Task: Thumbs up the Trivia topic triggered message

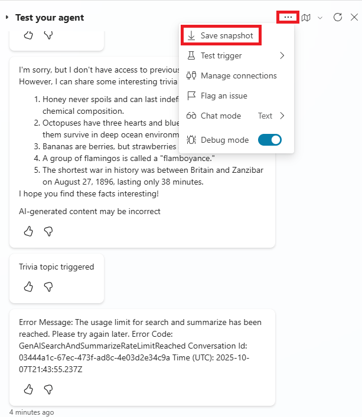Action: [x=28, y=287]
